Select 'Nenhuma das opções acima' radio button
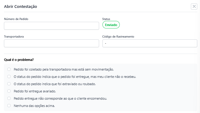The height and width of the screenshot is (113, 200). point(9,105)
